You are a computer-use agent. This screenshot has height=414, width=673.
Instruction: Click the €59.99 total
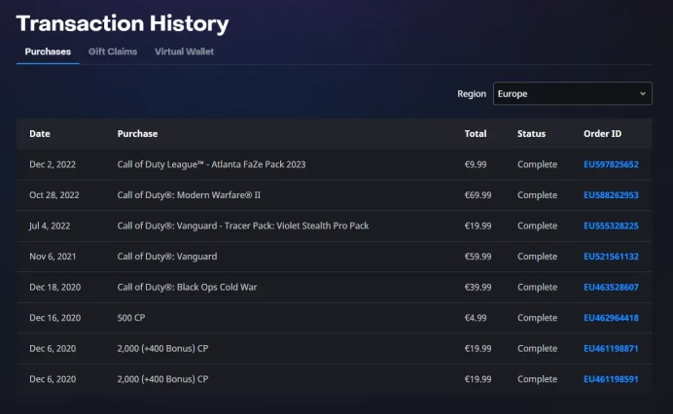tap(478, 257)
